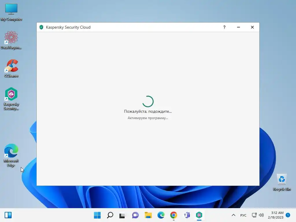
Task: Open the Chat app in the taskbar
Action: coord(135,215)
